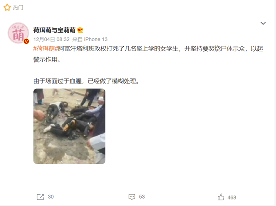Open the 12月04日 08:32 timestamp link

pos(51,39)
